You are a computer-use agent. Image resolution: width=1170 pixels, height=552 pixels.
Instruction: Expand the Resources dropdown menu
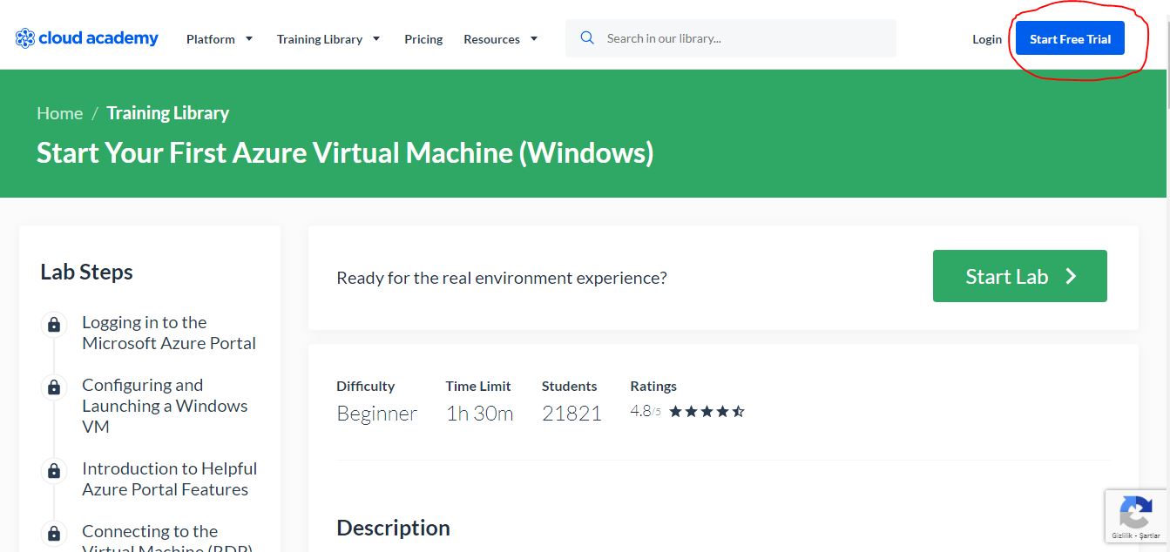tap(501, 39)
